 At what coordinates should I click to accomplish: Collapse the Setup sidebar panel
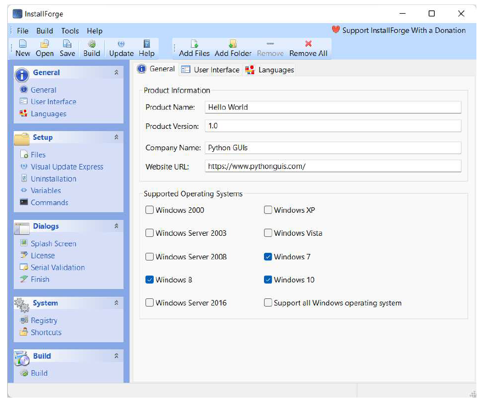click(116, 137)
